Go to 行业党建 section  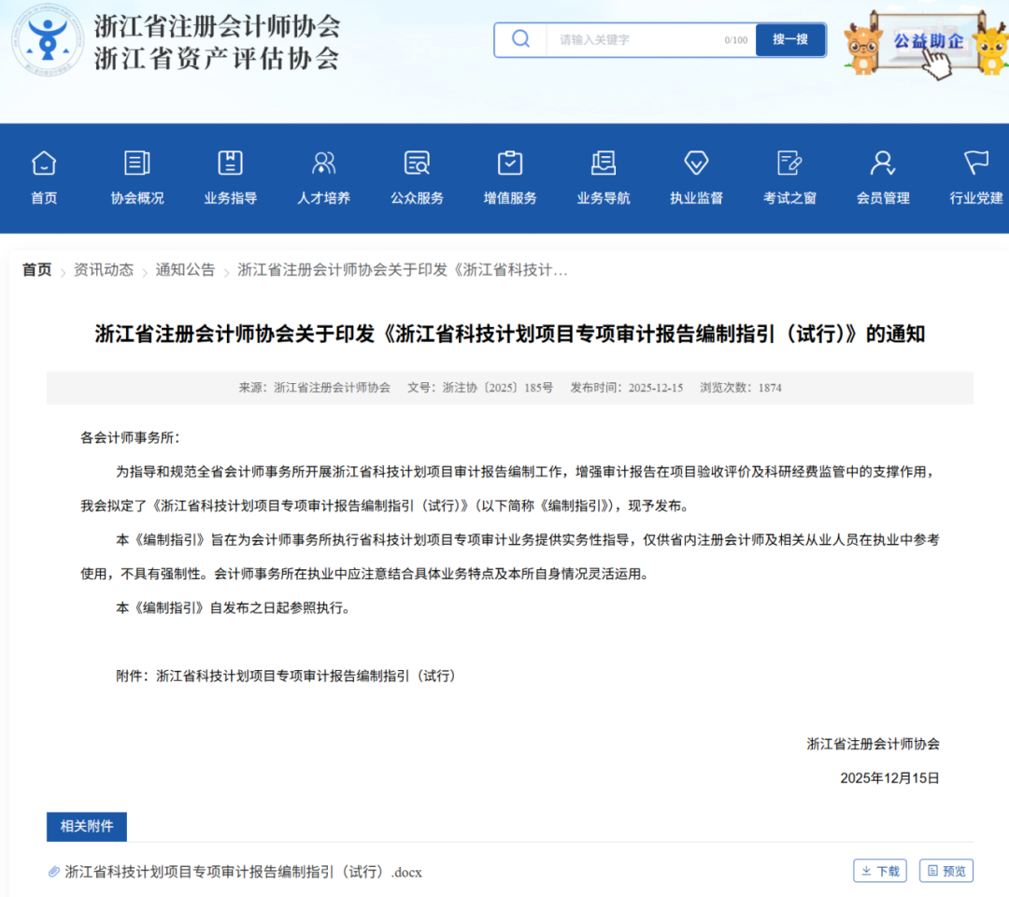click(x=976, y=198)
